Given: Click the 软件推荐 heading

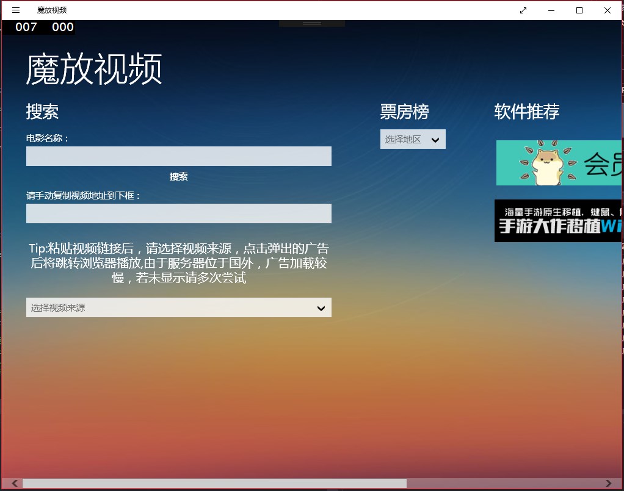Looking at the screenshot, I should click(527, 112).
